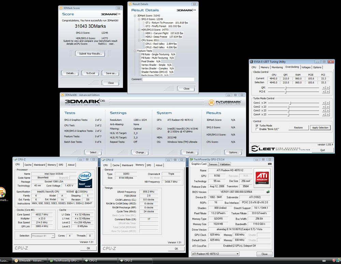This screenshot has width=341, height=264.
Task: Open the Processor #1 selection dropdown
Action: [53, 236]
